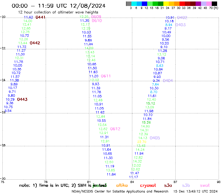Viewport: 221px width, 194px height.
Task: Click the 15 Dec 13:49:12 UTC timestamp
Action: [x=195, y=191]
